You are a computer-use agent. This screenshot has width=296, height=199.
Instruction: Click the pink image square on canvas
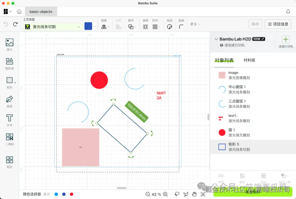[x=81, y=147]
